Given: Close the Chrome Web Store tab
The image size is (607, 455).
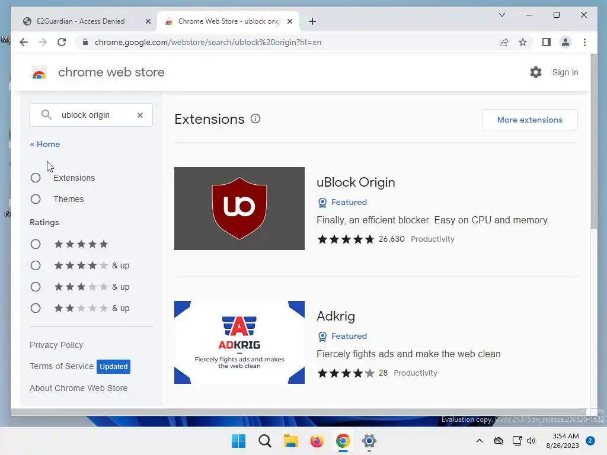Looking at the screenshot, I should pyautogui.click(x=289, y=21).
